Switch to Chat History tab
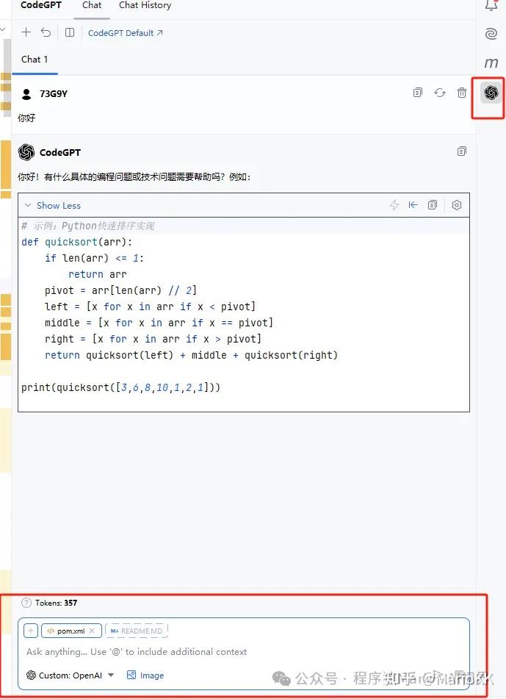The width and height of the screenshot is (506, 699). click(145, 5)
